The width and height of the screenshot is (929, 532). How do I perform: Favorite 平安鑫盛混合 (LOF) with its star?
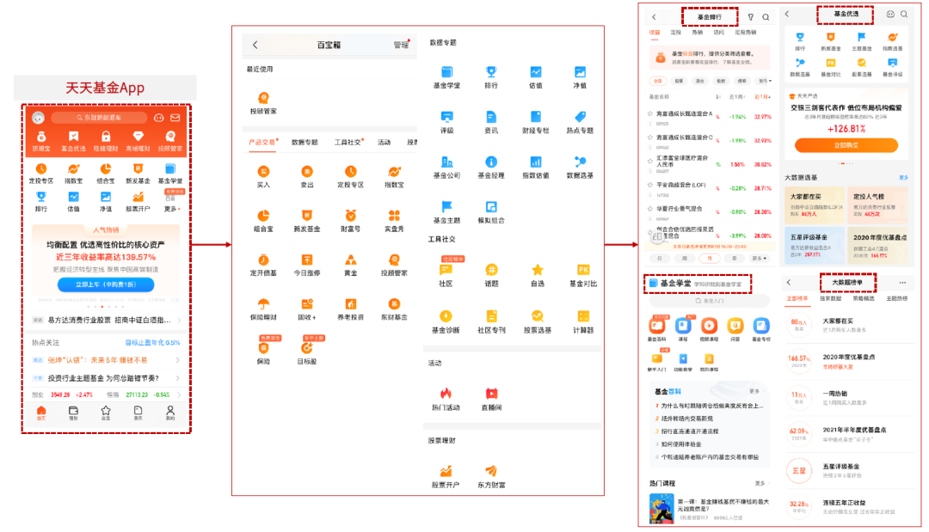click(x=652, y=185)
